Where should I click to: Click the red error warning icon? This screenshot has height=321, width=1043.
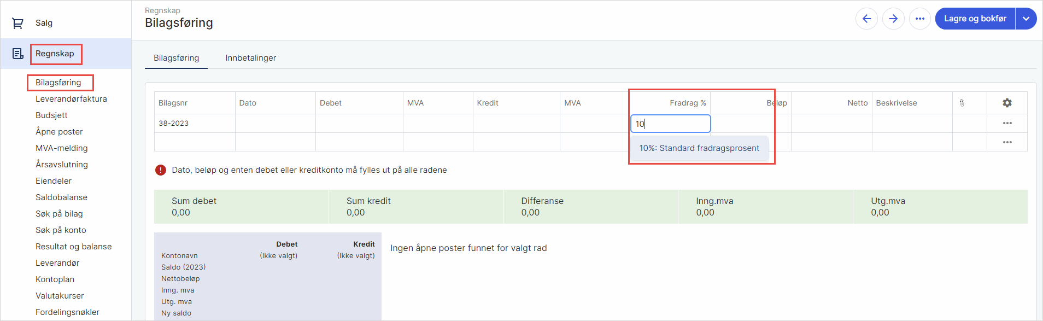pyautogui.click(x=161, y=170)
